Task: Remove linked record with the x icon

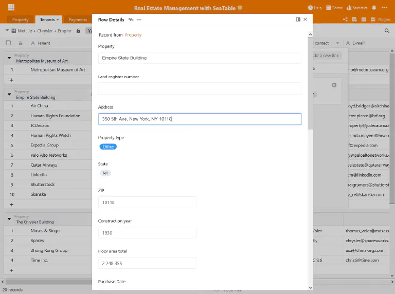Action: pos(334,85)
